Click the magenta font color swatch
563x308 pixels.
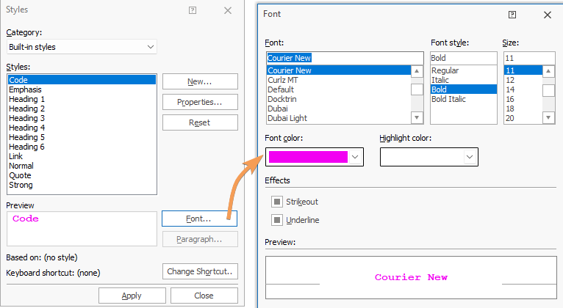coord(308,157)
